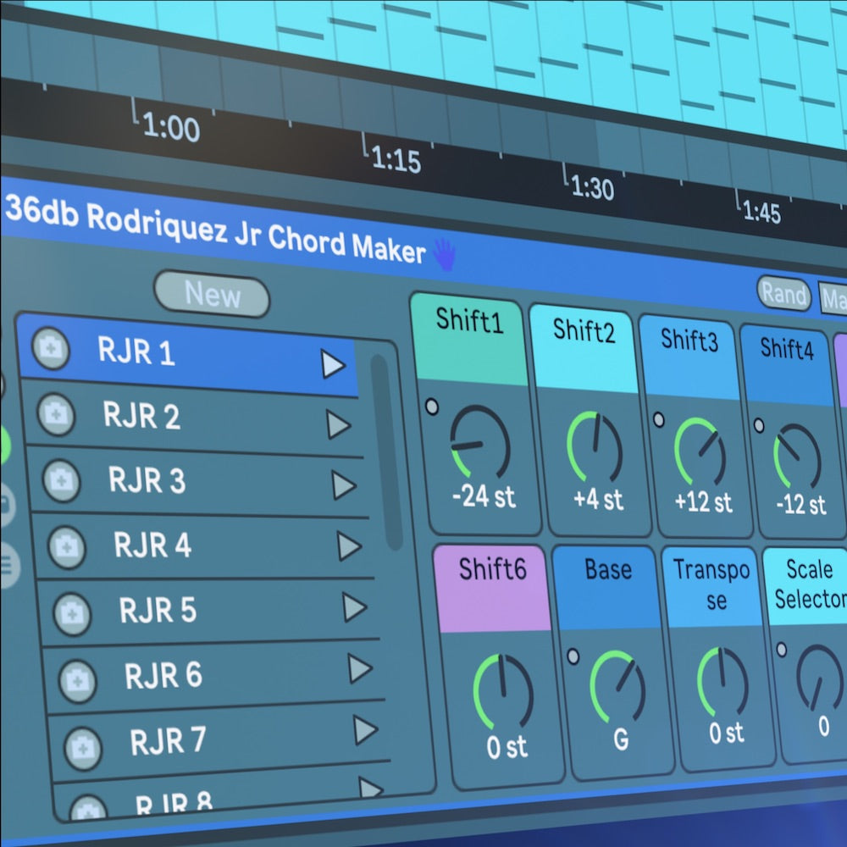
Task: Click the blue hand icon beside Chord Maker title
Action: [444, 254]
